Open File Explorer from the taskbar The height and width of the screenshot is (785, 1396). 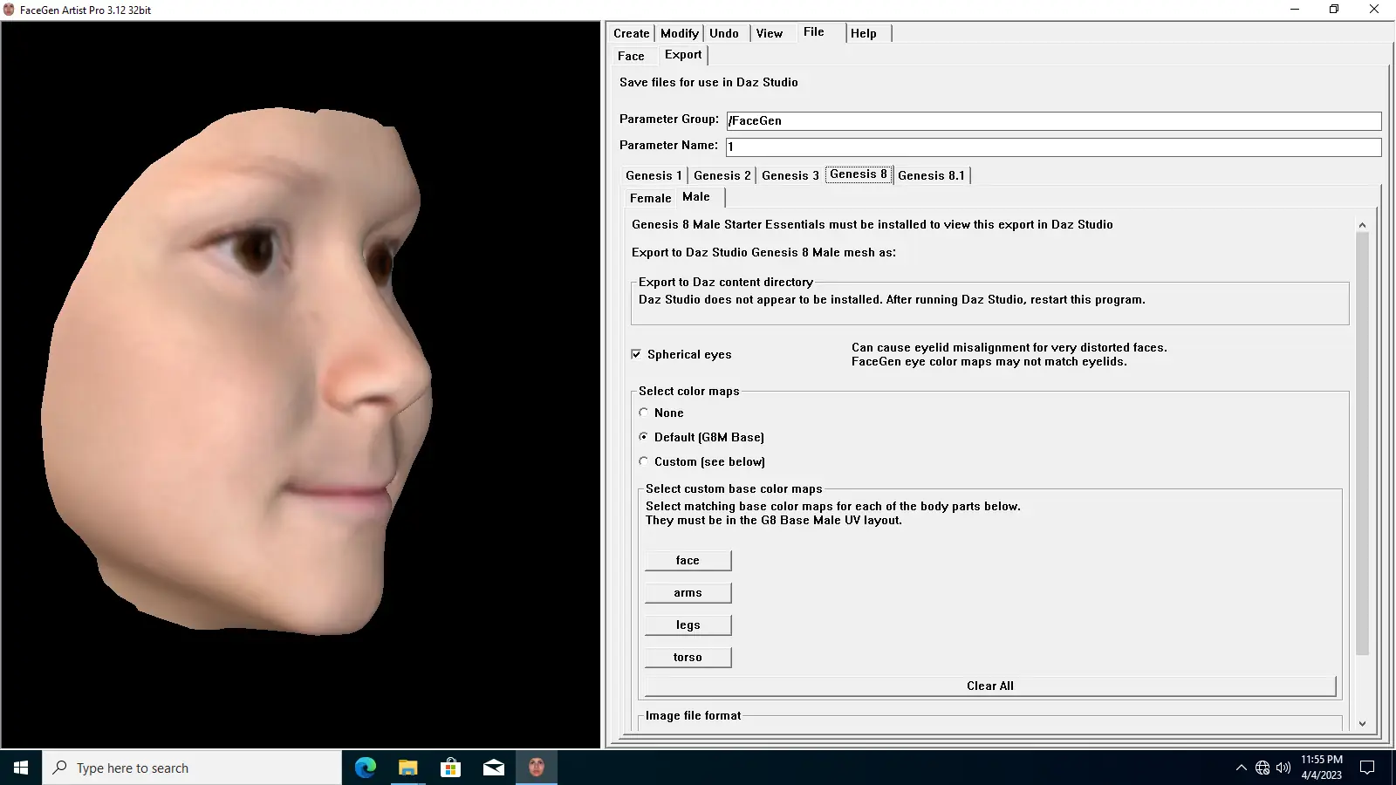coord(407,768)
